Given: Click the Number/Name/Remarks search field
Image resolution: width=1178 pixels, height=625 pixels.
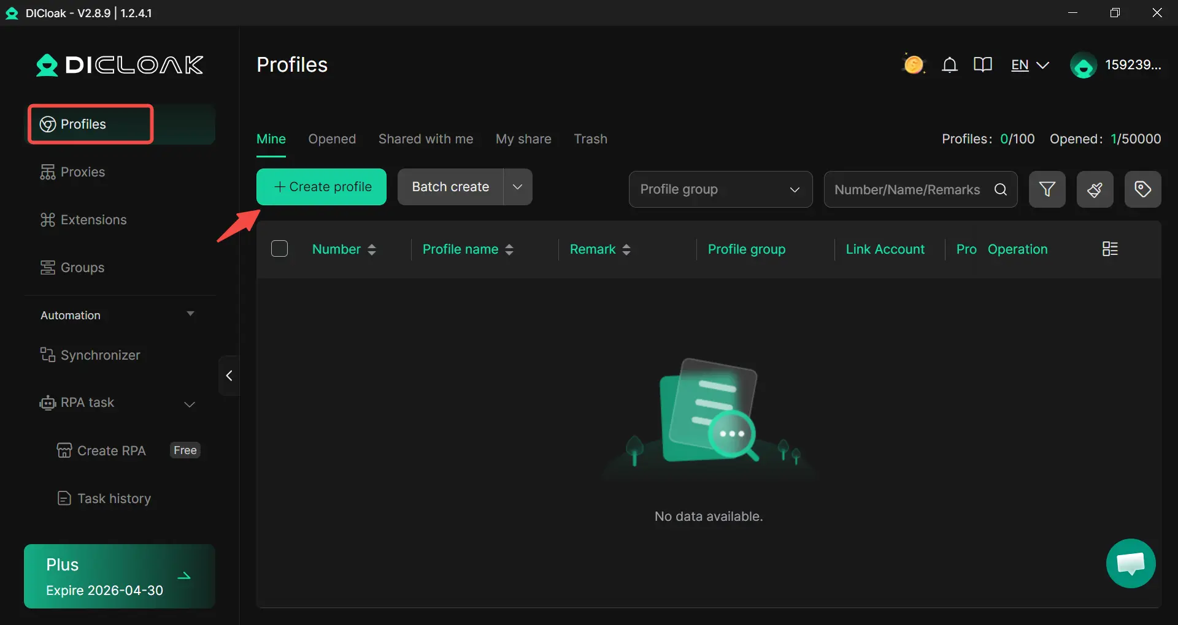Looking at the screenshot, I should 907,189.
